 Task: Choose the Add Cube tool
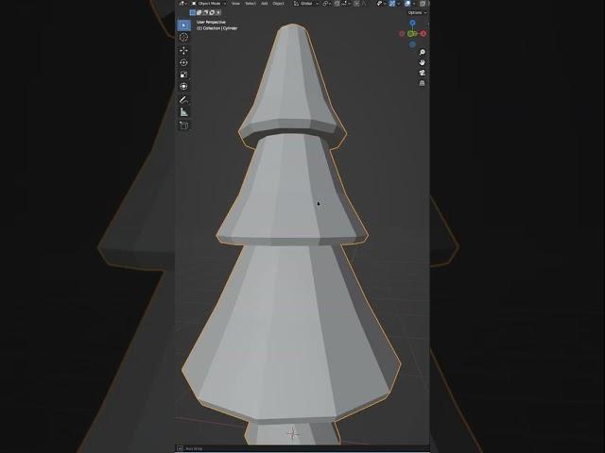(183, 126)
